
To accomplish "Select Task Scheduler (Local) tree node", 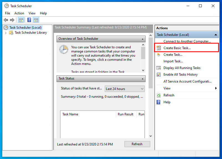I will click(x=25, y=28).
